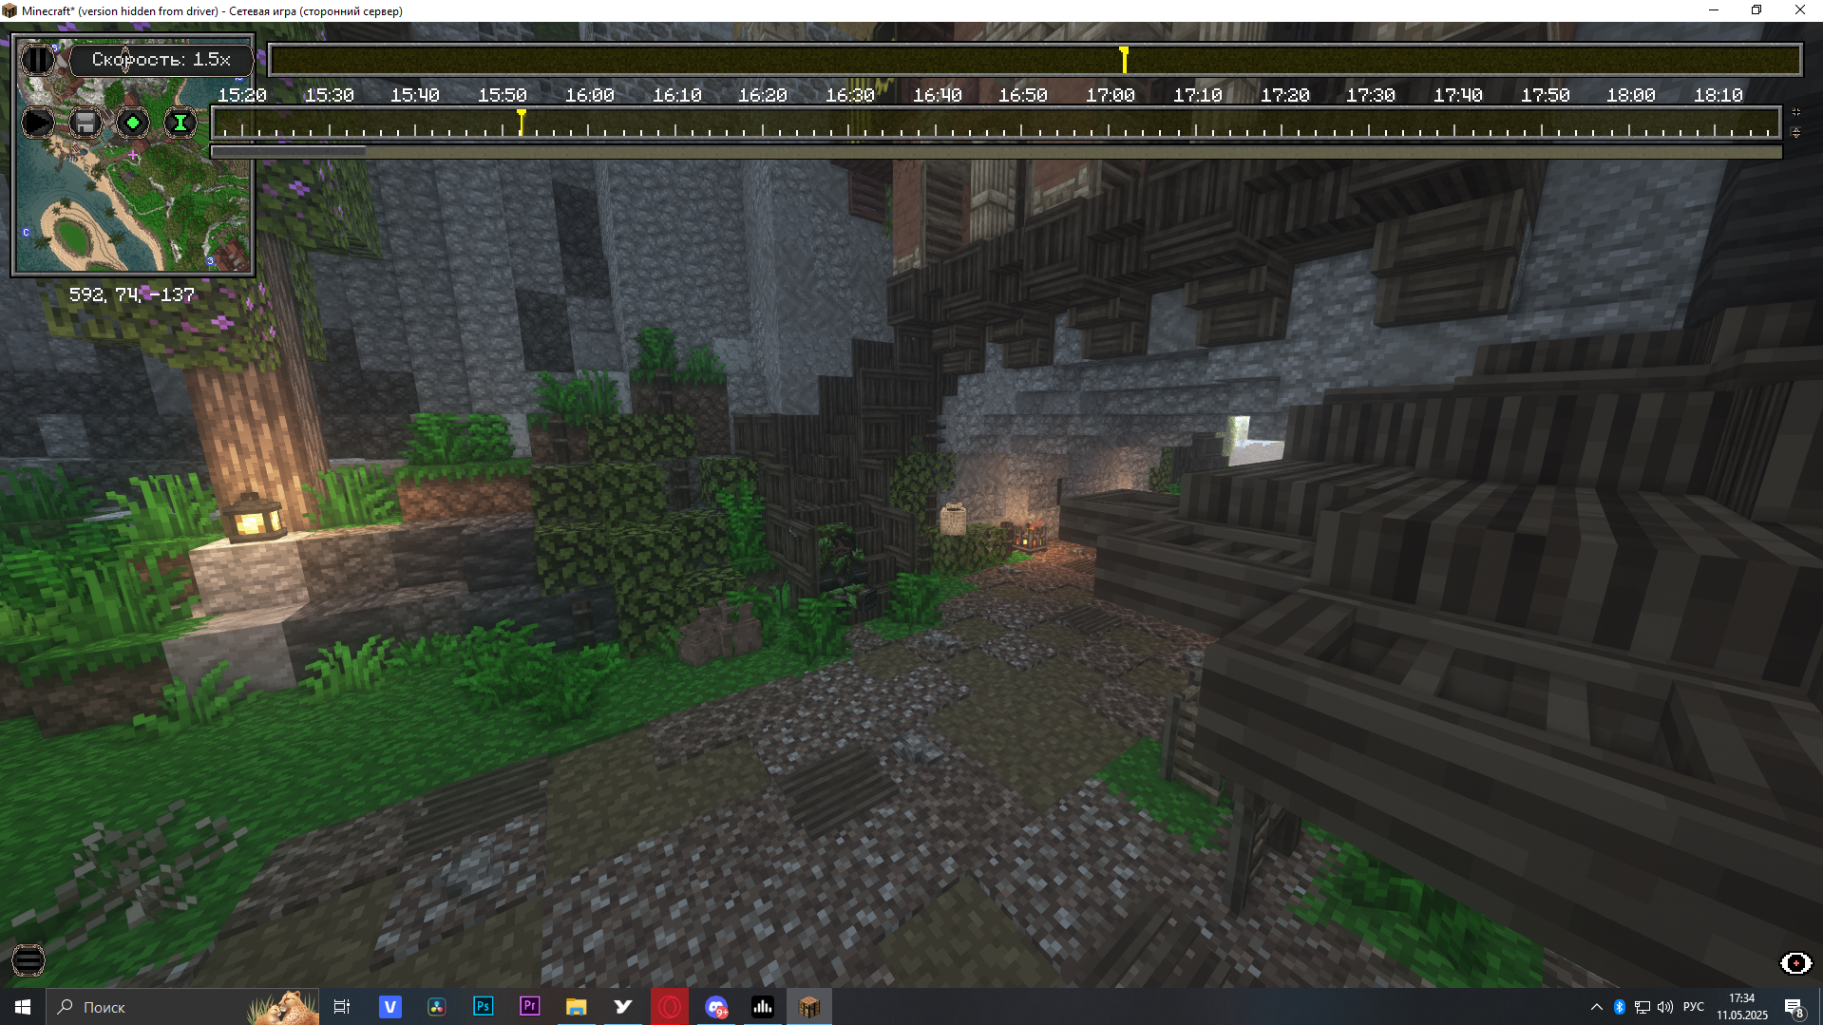Click the Поиск taskbar search box

pos(182,1007)
